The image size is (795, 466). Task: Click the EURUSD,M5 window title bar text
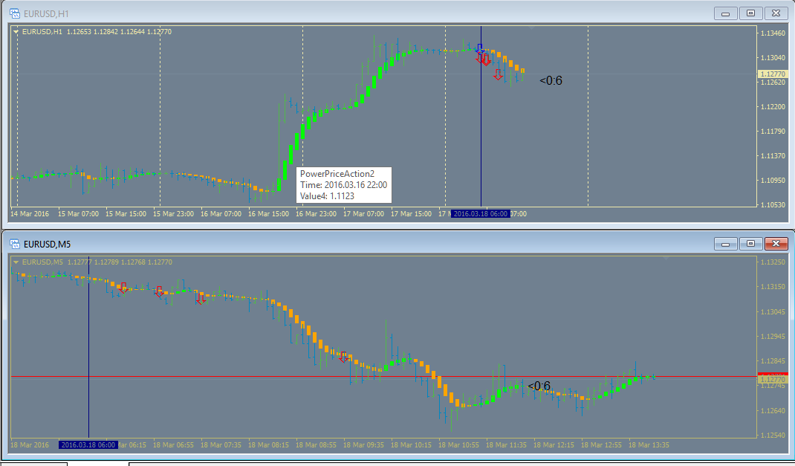click(47, 245)
